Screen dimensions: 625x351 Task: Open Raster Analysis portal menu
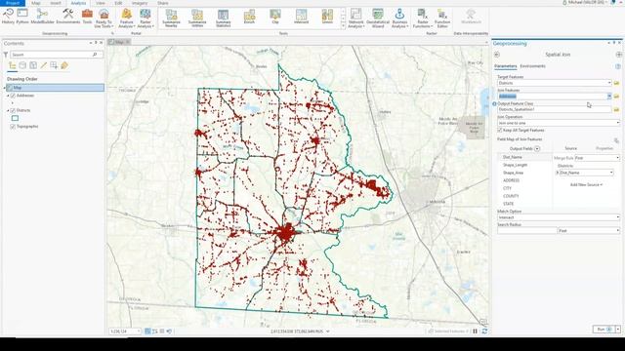point(146,19)
